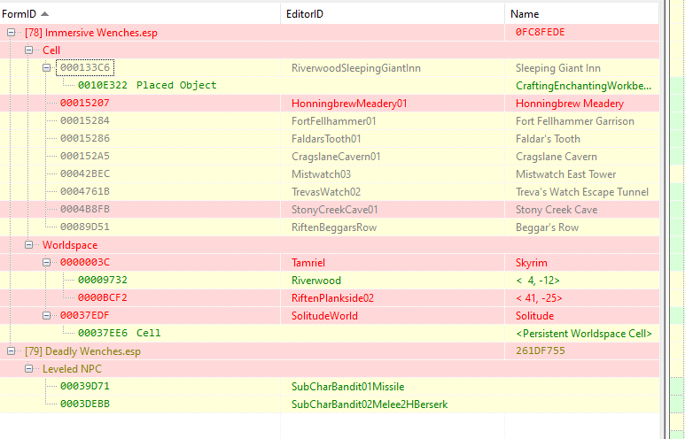Screen dimensions: 685x439
Task: Collapse the Leveled NPC group
Action: 29,369
